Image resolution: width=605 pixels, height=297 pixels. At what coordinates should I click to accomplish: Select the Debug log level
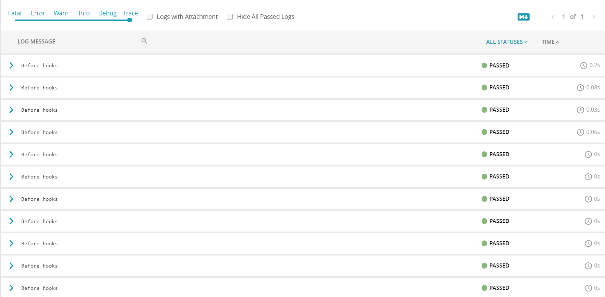107,13
